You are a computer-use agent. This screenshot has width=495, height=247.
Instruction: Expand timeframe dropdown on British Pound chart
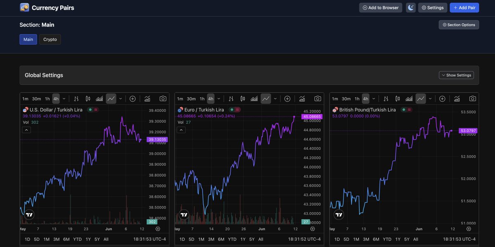pyautogui.click(x=373, y=99)
